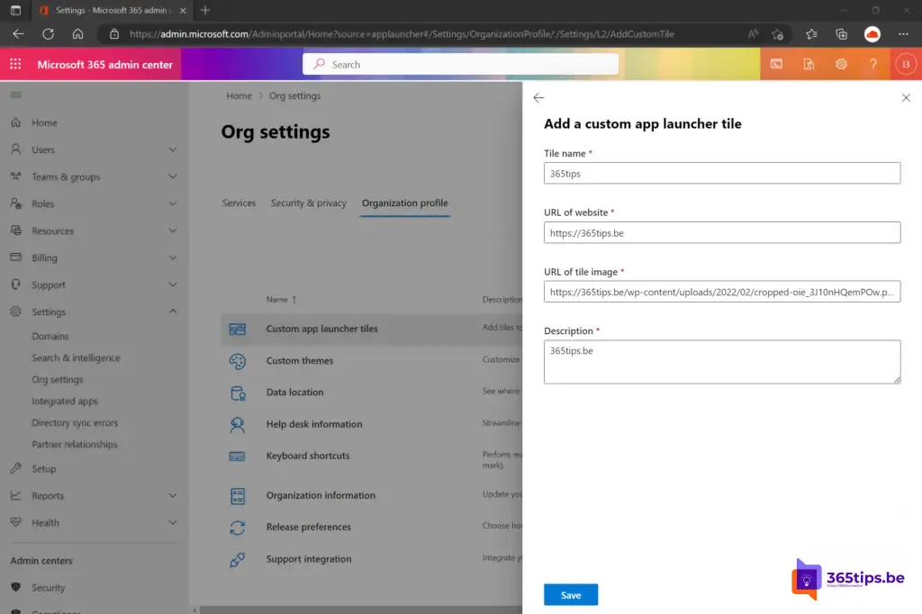Click the Tile name input field
The height and width of the screenshot is (614, 922).
(721, 174)
